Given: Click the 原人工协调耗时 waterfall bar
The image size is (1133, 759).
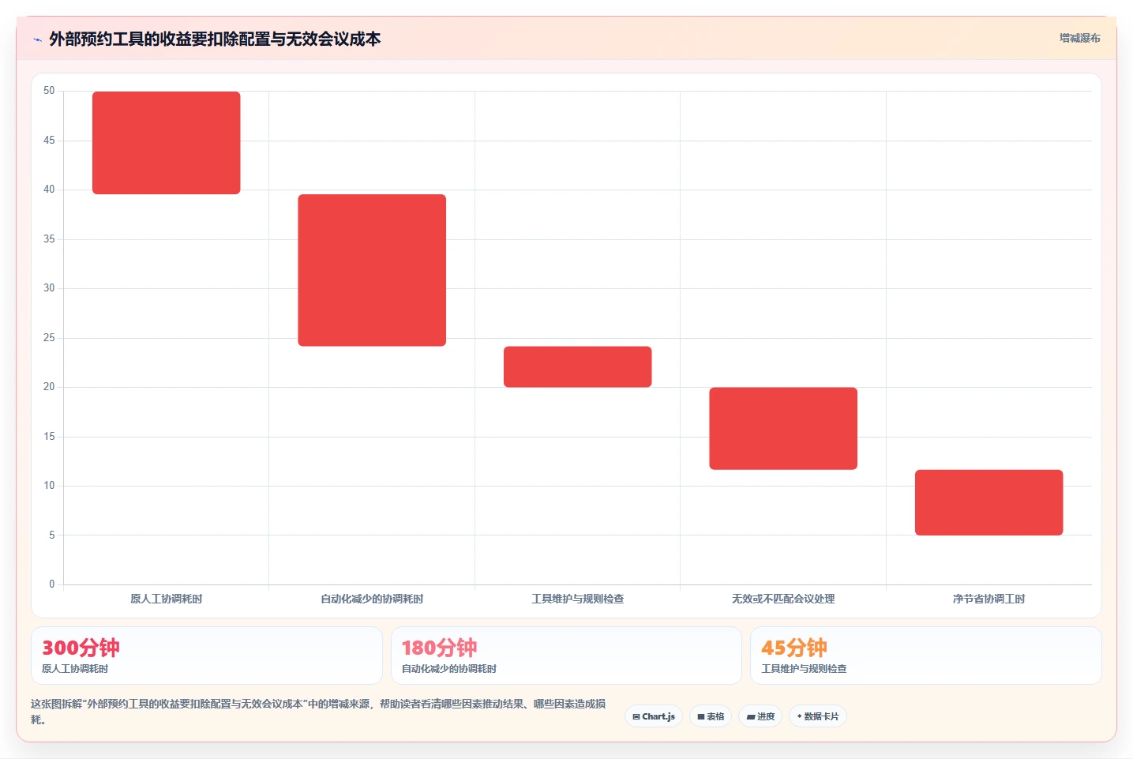Looking at the screenshot, I should click(167, 143).
